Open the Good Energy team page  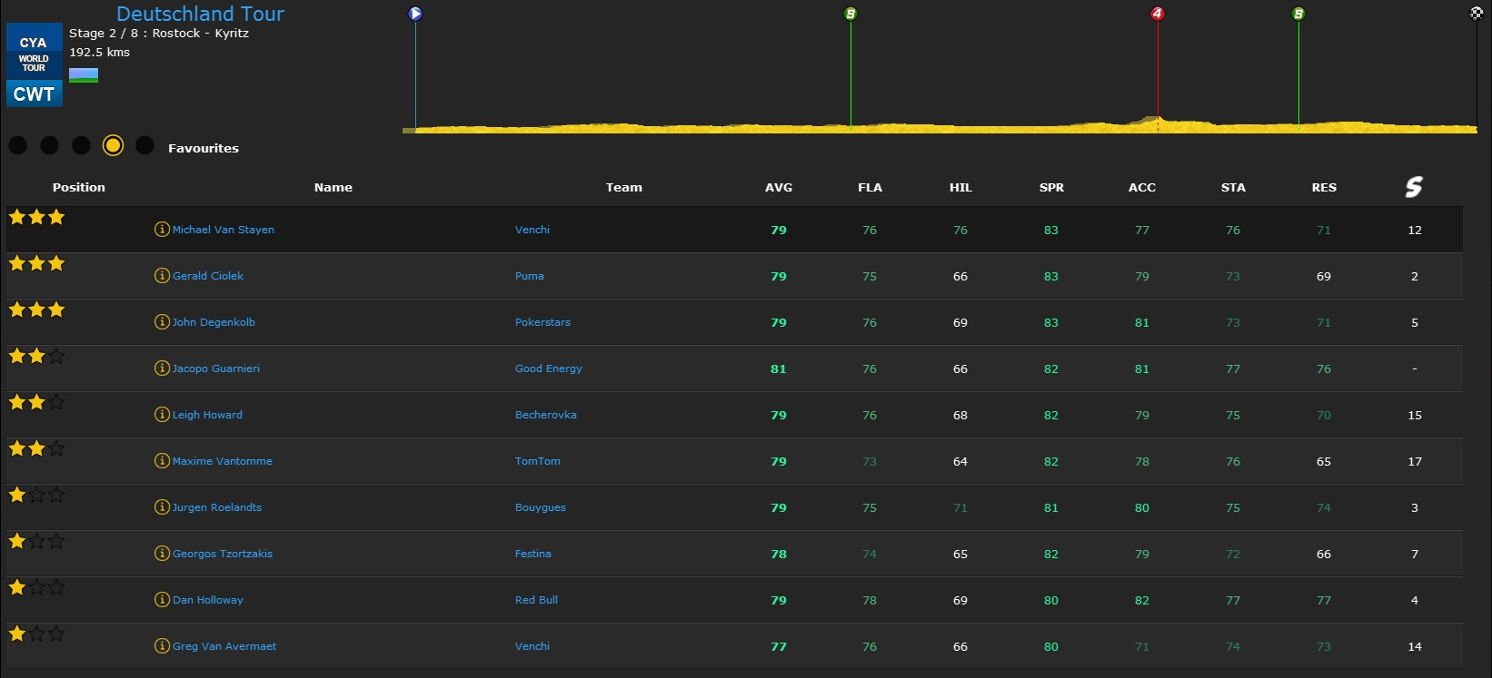(x=549, y=368)
